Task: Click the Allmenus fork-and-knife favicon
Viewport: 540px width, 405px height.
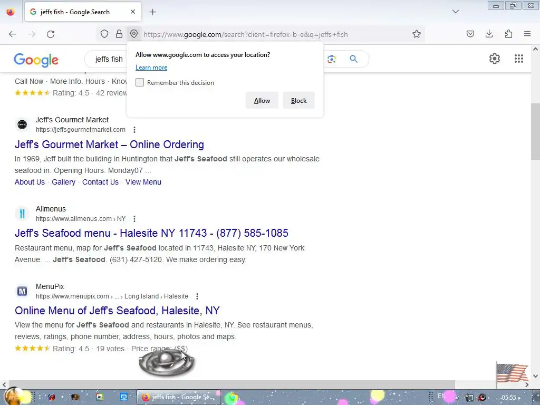Action: click(22, 214)
